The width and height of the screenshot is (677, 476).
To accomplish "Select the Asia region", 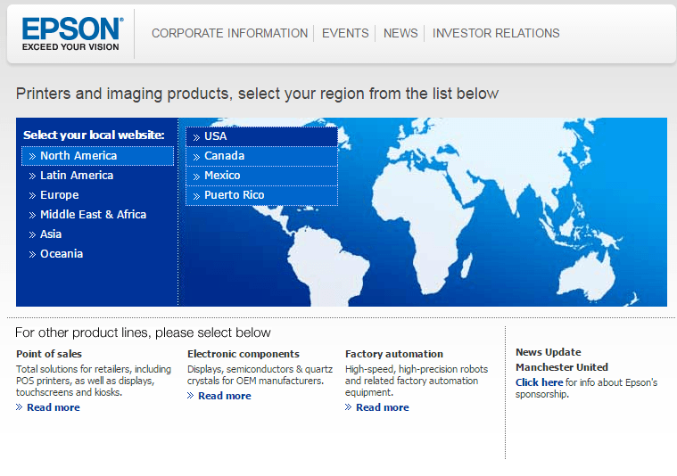I will [x=51, y=234].
